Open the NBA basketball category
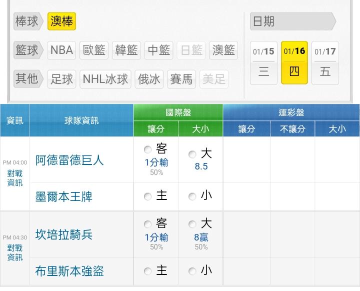Screen dimensions: 360x291 point(61,50)
